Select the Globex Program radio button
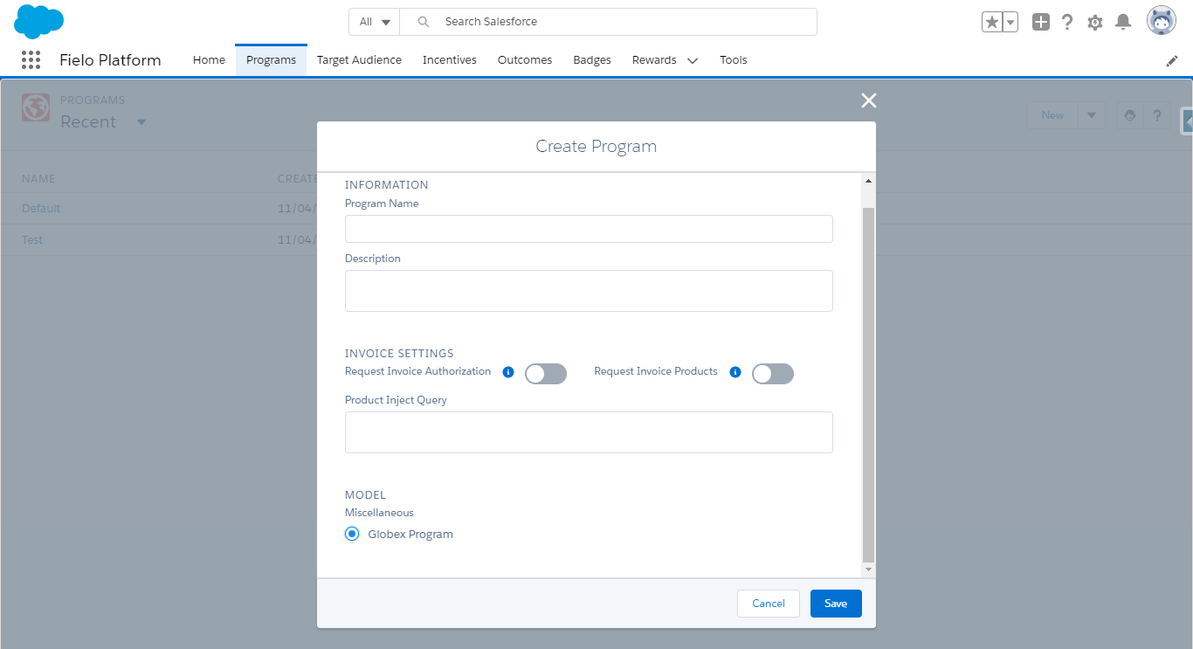Screen dimensions: 1193x649 click(352, 534)
